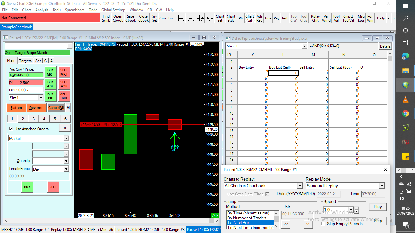Image resolution: width=415 pixels, height=233 pixels.
Task: Click the BE break-even button
Action: 65,128
